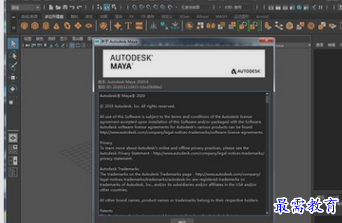The width and height of the screenshot is (342, 223).
Task: Click the Undo arrow icon
Action: 72,7
